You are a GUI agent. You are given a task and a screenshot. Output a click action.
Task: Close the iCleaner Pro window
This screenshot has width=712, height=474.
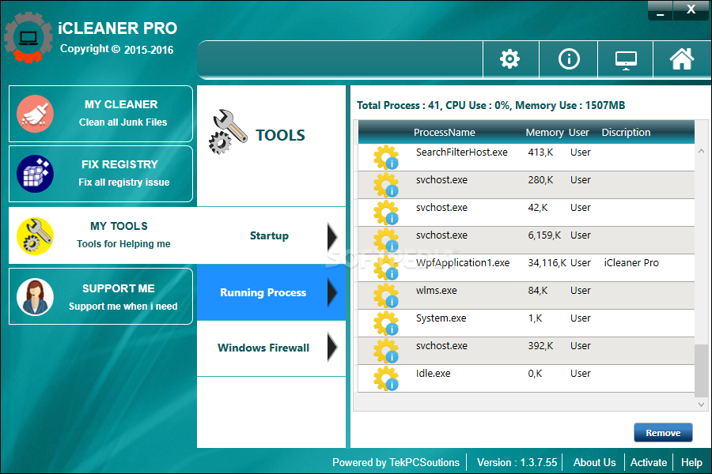[691, 10]
